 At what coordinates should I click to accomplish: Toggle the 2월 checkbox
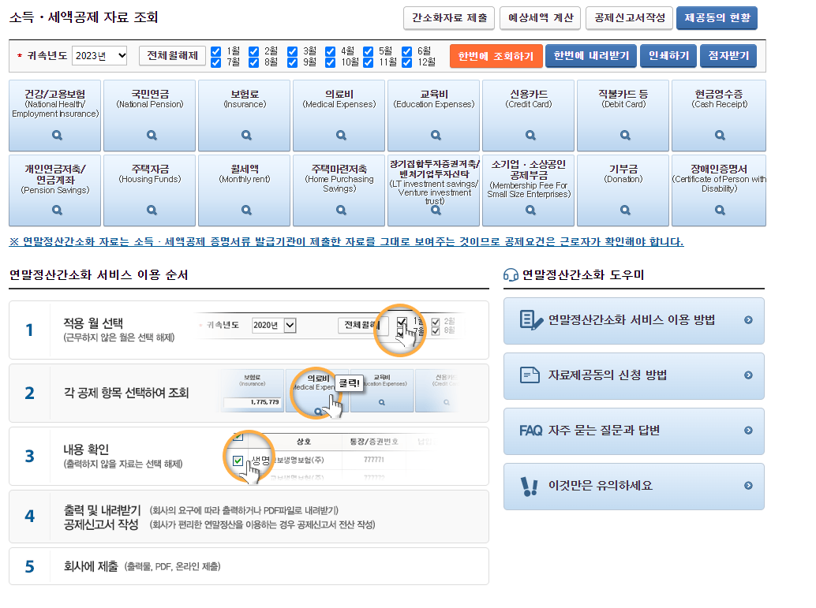click(x=254, y=51)
